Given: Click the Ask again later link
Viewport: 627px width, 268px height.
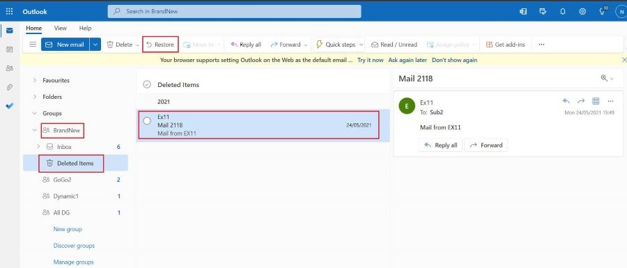Looking at the screenshot, I should (x=408, y=61).
